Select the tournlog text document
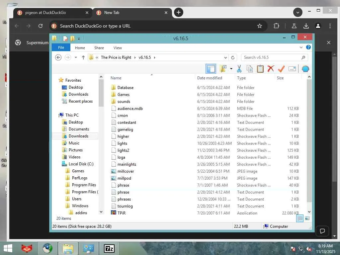The width and height of the screenshot is (340, 255). point(125,206)
